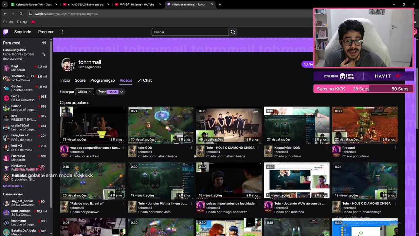Open brtt channel in sidebar

(x=25, y=118)
